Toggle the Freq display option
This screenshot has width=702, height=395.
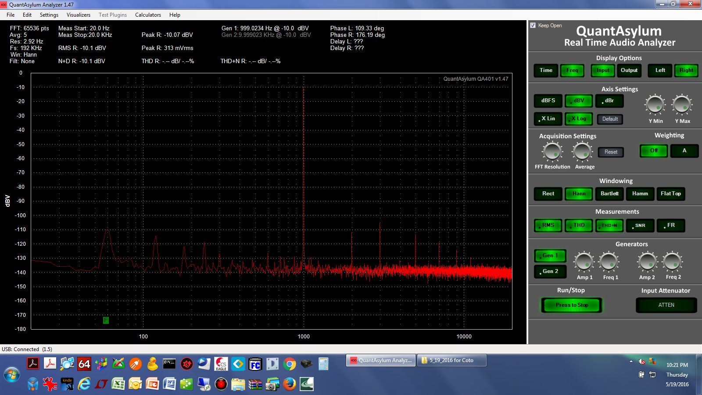[572, 70]
